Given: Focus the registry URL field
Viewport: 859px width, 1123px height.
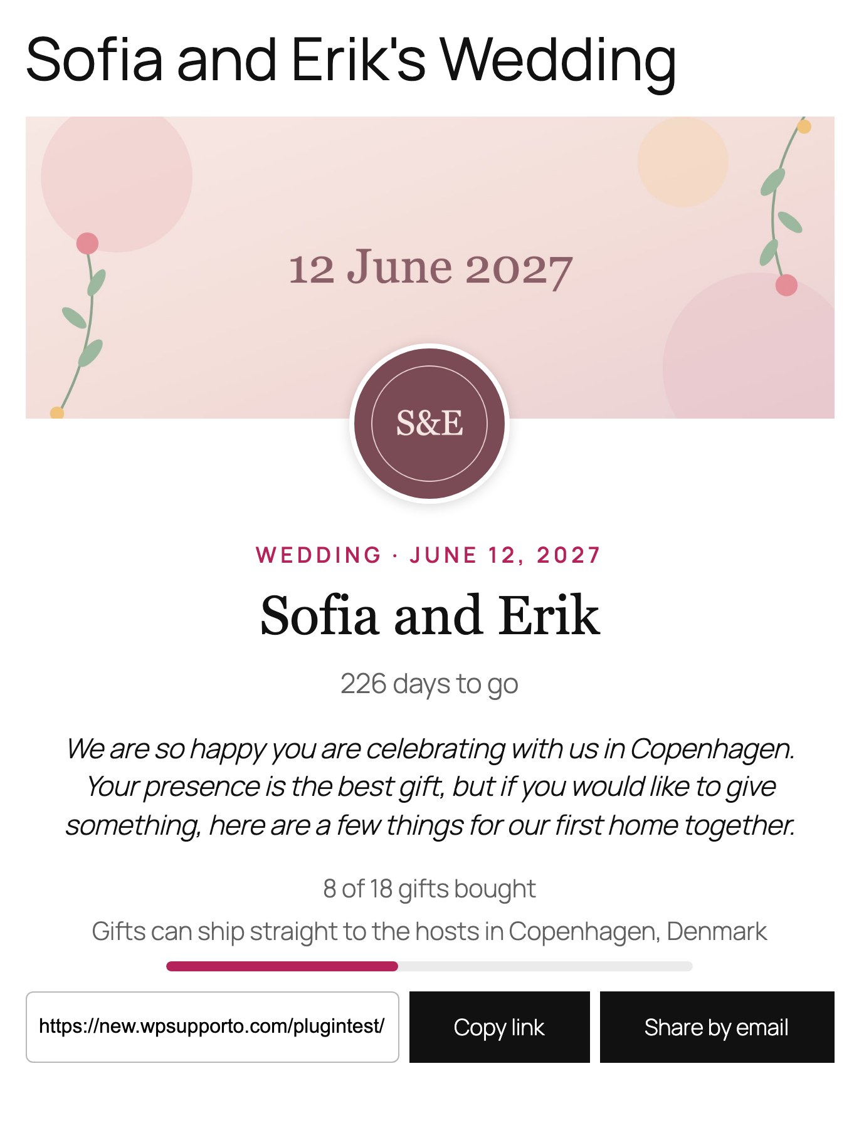Looking at the screenshot, I should 213,1027.
